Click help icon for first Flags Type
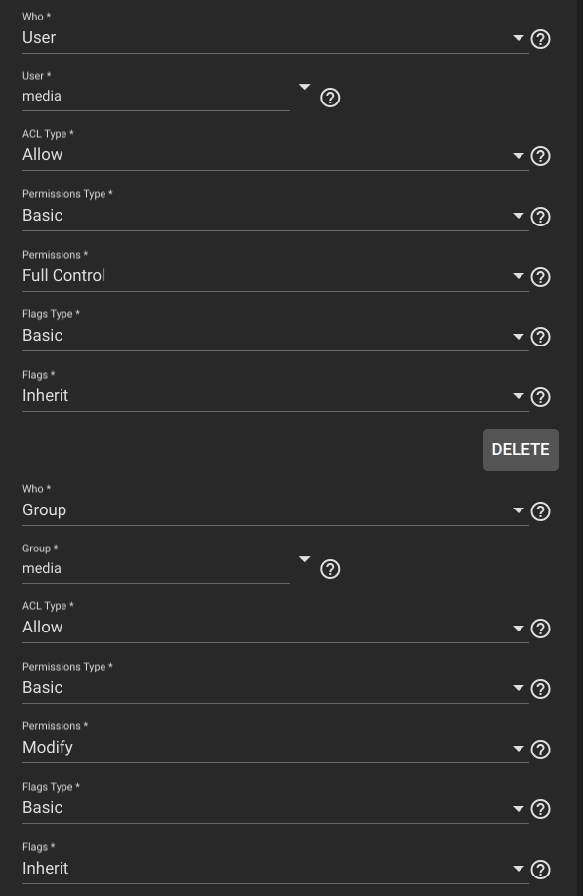This screenshot has width=583, height=896. [540, 337]
